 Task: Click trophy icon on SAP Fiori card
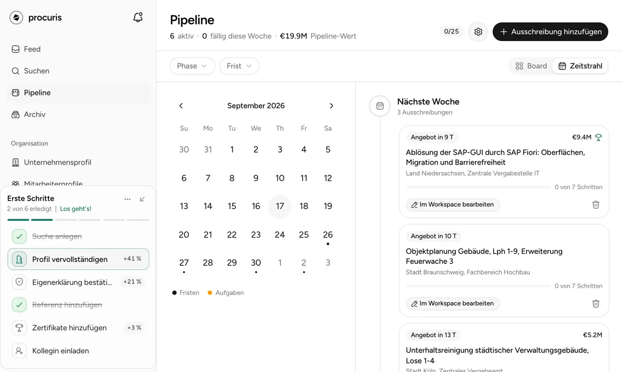pyautogui.click(x=598, y=138)
